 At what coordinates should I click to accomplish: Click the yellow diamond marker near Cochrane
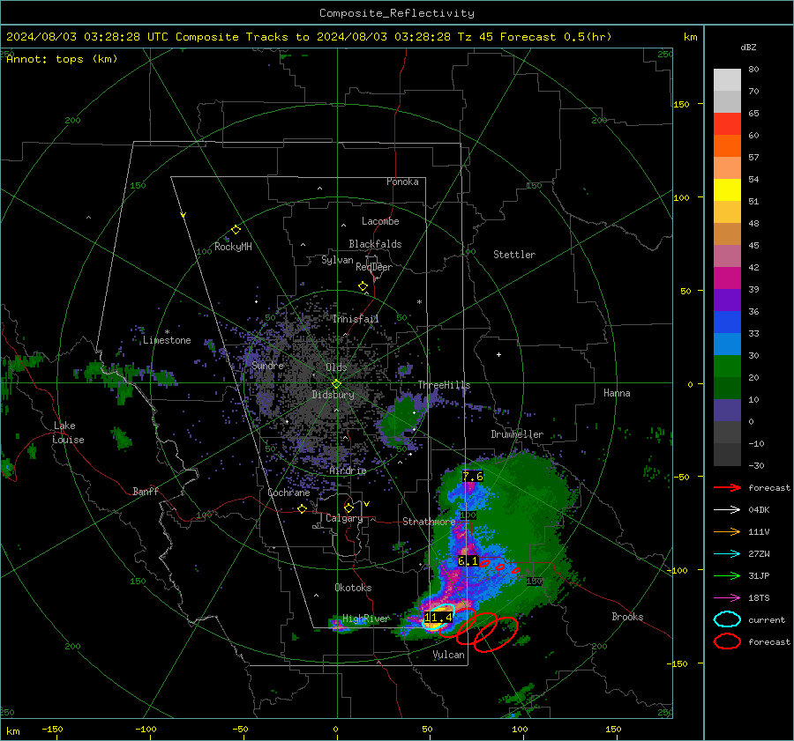[x=303, y=508]
